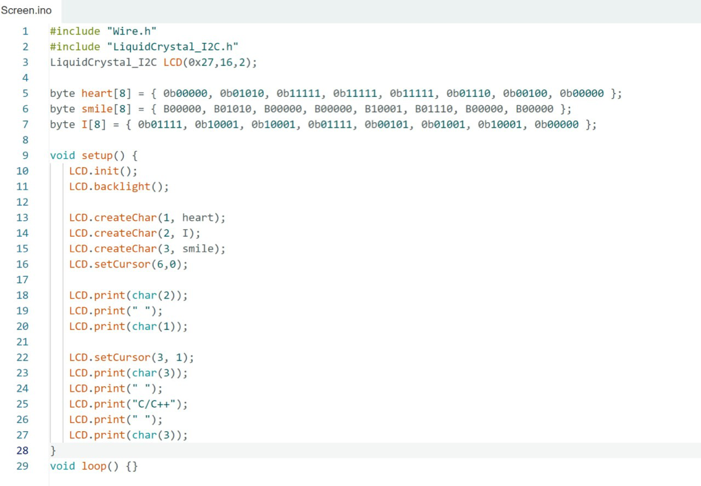The height and width of the screenshot is (486, 701).
Task: Click the void setup() function name
Action: (x=97, y=155)
